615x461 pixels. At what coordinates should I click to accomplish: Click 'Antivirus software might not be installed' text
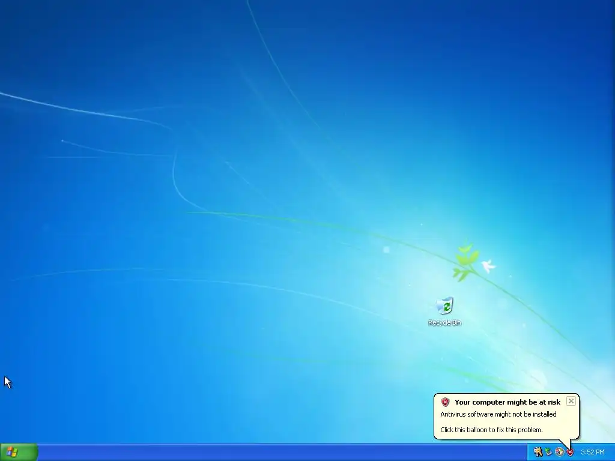tap(498, 414)
